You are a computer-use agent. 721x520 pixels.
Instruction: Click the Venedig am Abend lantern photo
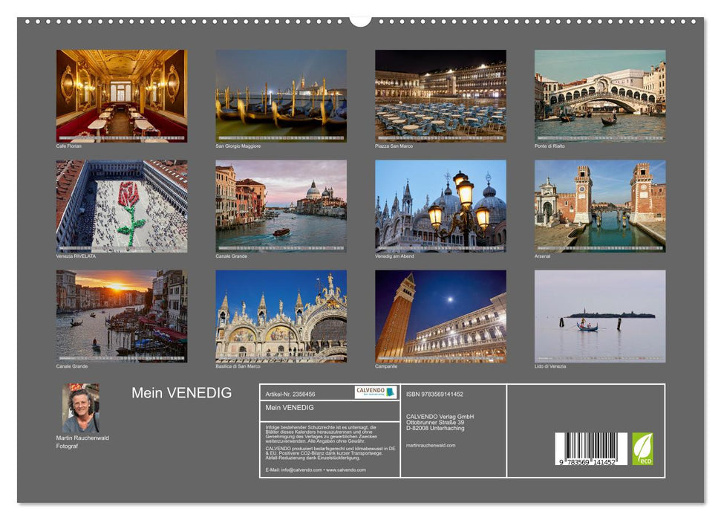[440, 207]
